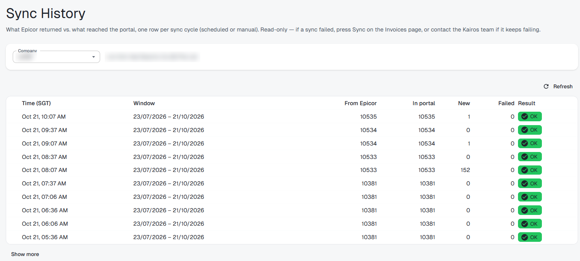Click the Company dropdown arrow
The image size is (580, 261).
[x=93, y=57]
